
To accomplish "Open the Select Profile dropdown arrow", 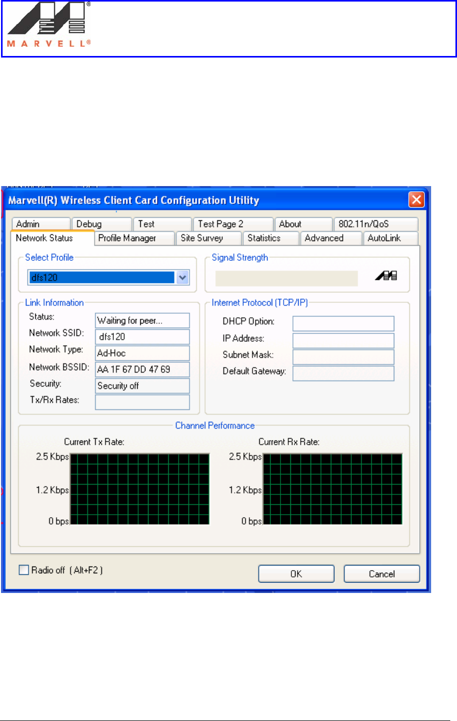I will pyautogui.click(x=182, y=277).
